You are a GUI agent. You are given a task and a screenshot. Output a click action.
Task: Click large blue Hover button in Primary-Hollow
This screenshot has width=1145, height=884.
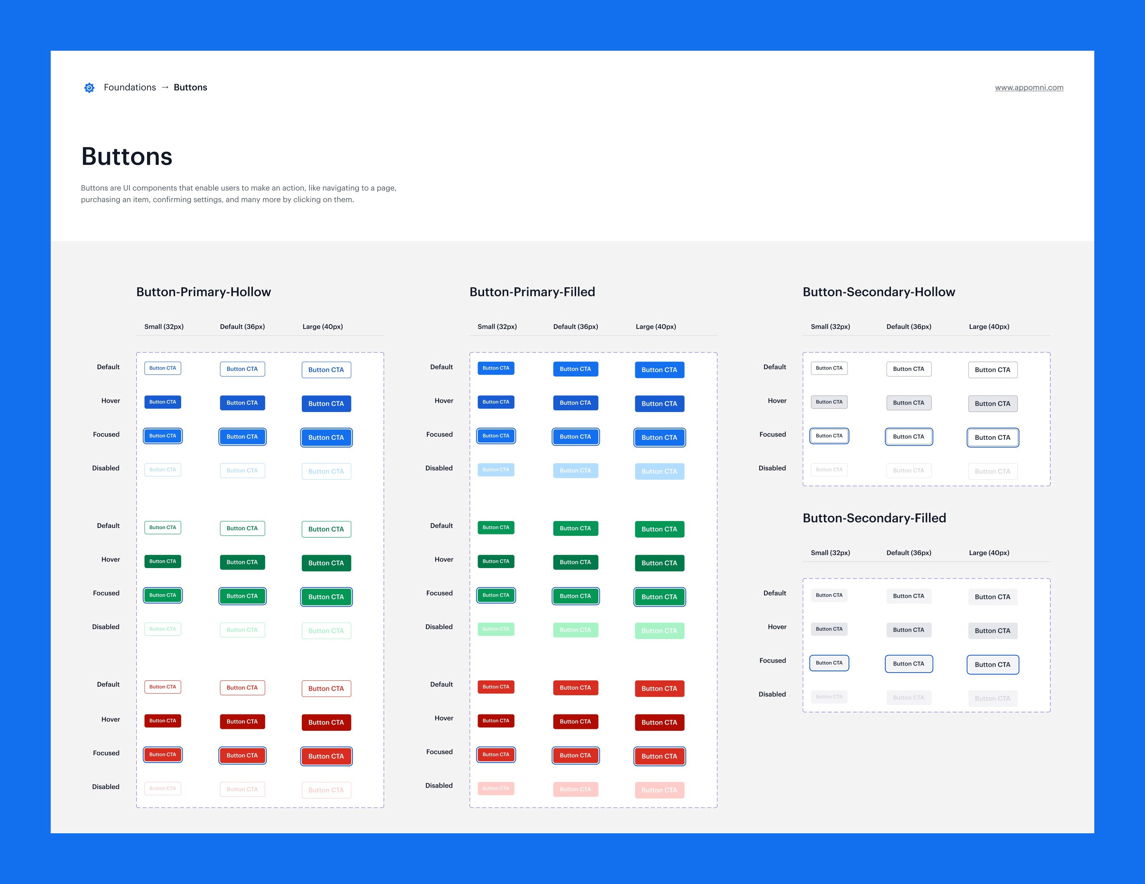coord(326,404)
